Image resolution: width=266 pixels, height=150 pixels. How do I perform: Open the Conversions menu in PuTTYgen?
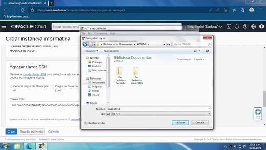point(101,33)
